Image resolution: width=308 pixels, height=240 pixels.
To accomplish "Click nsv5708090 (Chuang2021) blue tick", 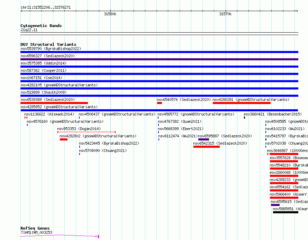I will tap(80, 154).
